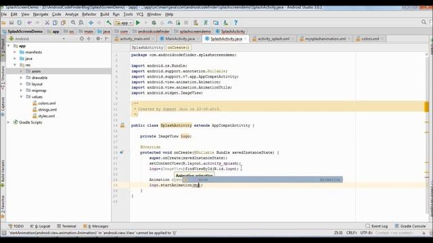Open the TODO tool window

point(16,226)
